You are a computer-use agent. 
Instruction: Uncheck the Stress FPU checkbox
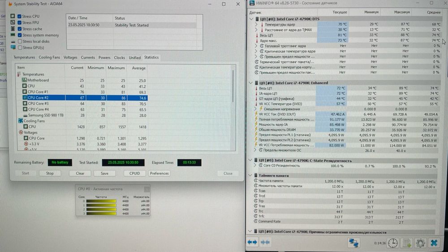tap(19, 22)
